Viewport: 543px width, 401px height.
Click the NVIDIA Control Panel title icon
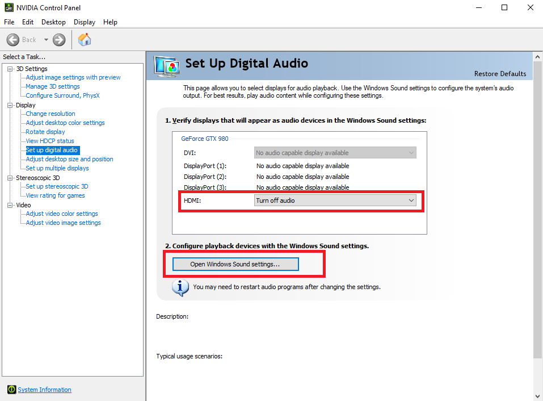coord(9,7)
